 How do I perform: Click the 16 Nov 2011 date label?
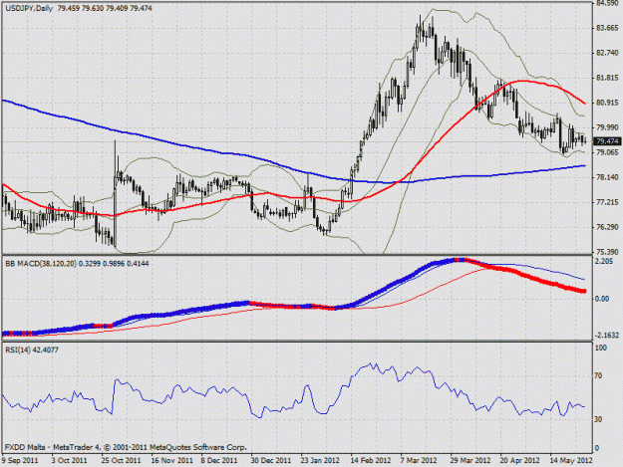[171, 461]
